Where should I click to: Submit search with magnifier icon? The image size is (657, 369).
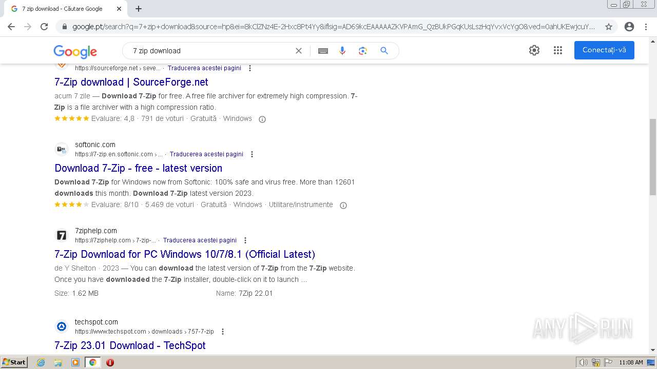coord(384,51)
